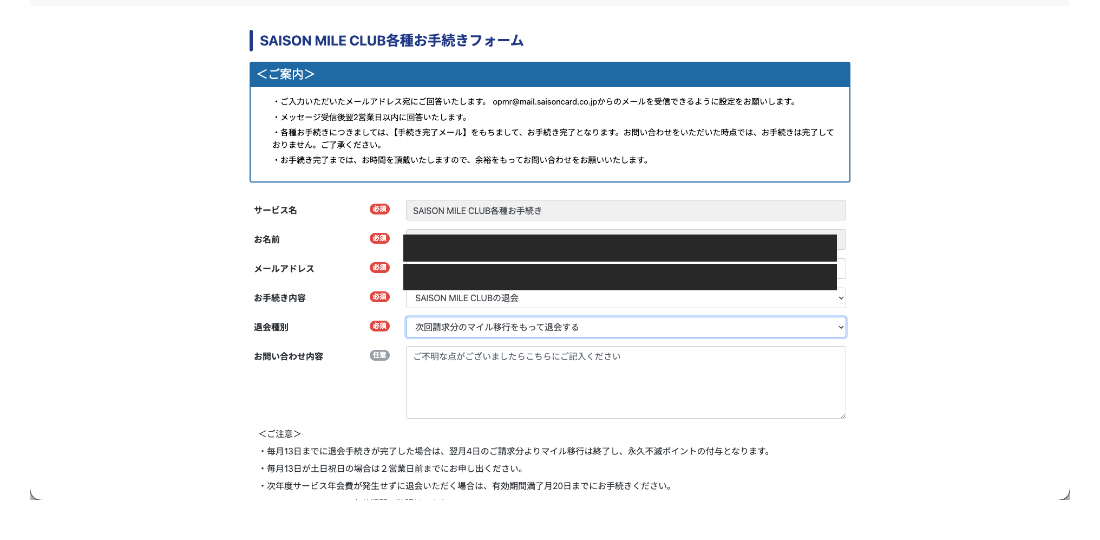Open the 退会種別 dropdown
Screen dimensions: 1100x540
click(x=626, y=327)
